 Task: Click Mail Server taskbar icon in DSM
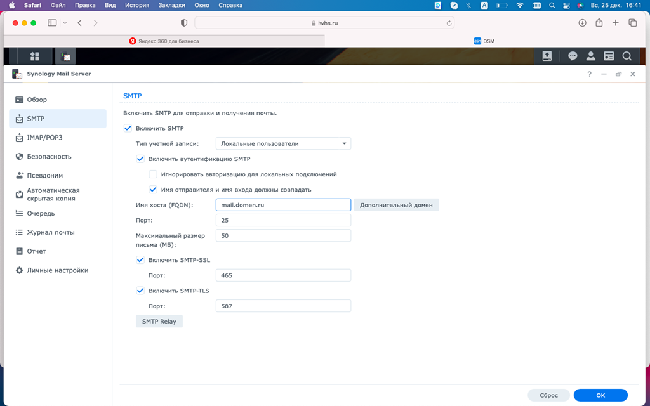(x=65, y=56)
